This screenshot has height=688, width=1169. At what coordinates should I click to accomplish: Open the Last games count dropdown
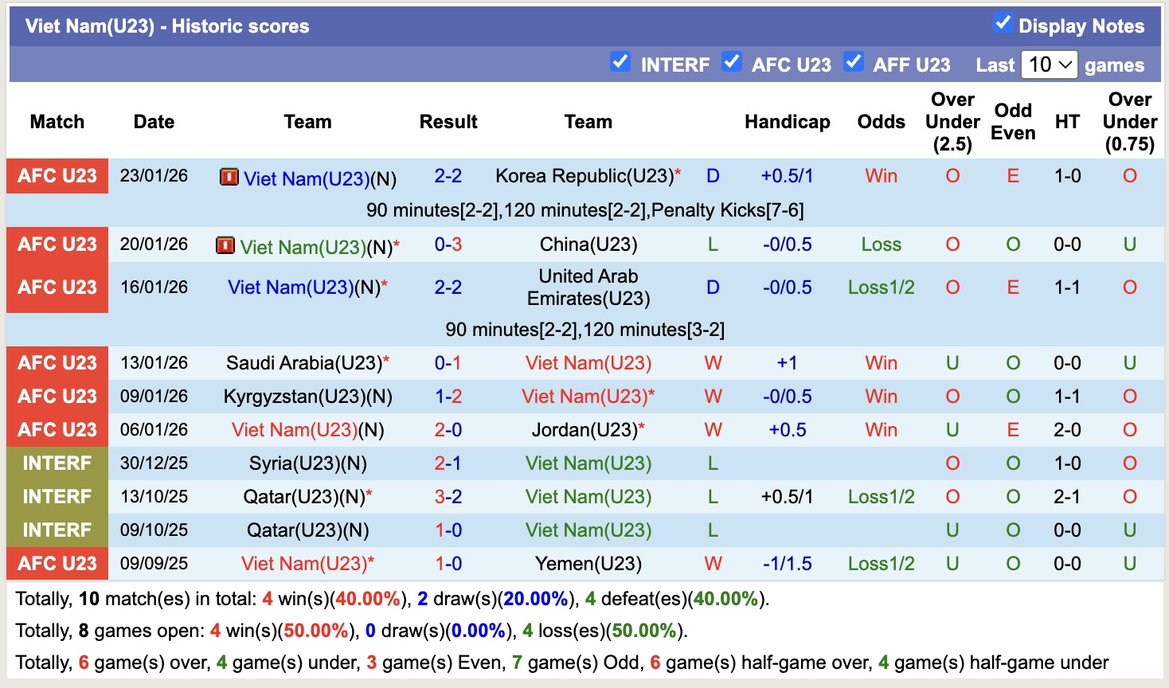click(1050, 64)
